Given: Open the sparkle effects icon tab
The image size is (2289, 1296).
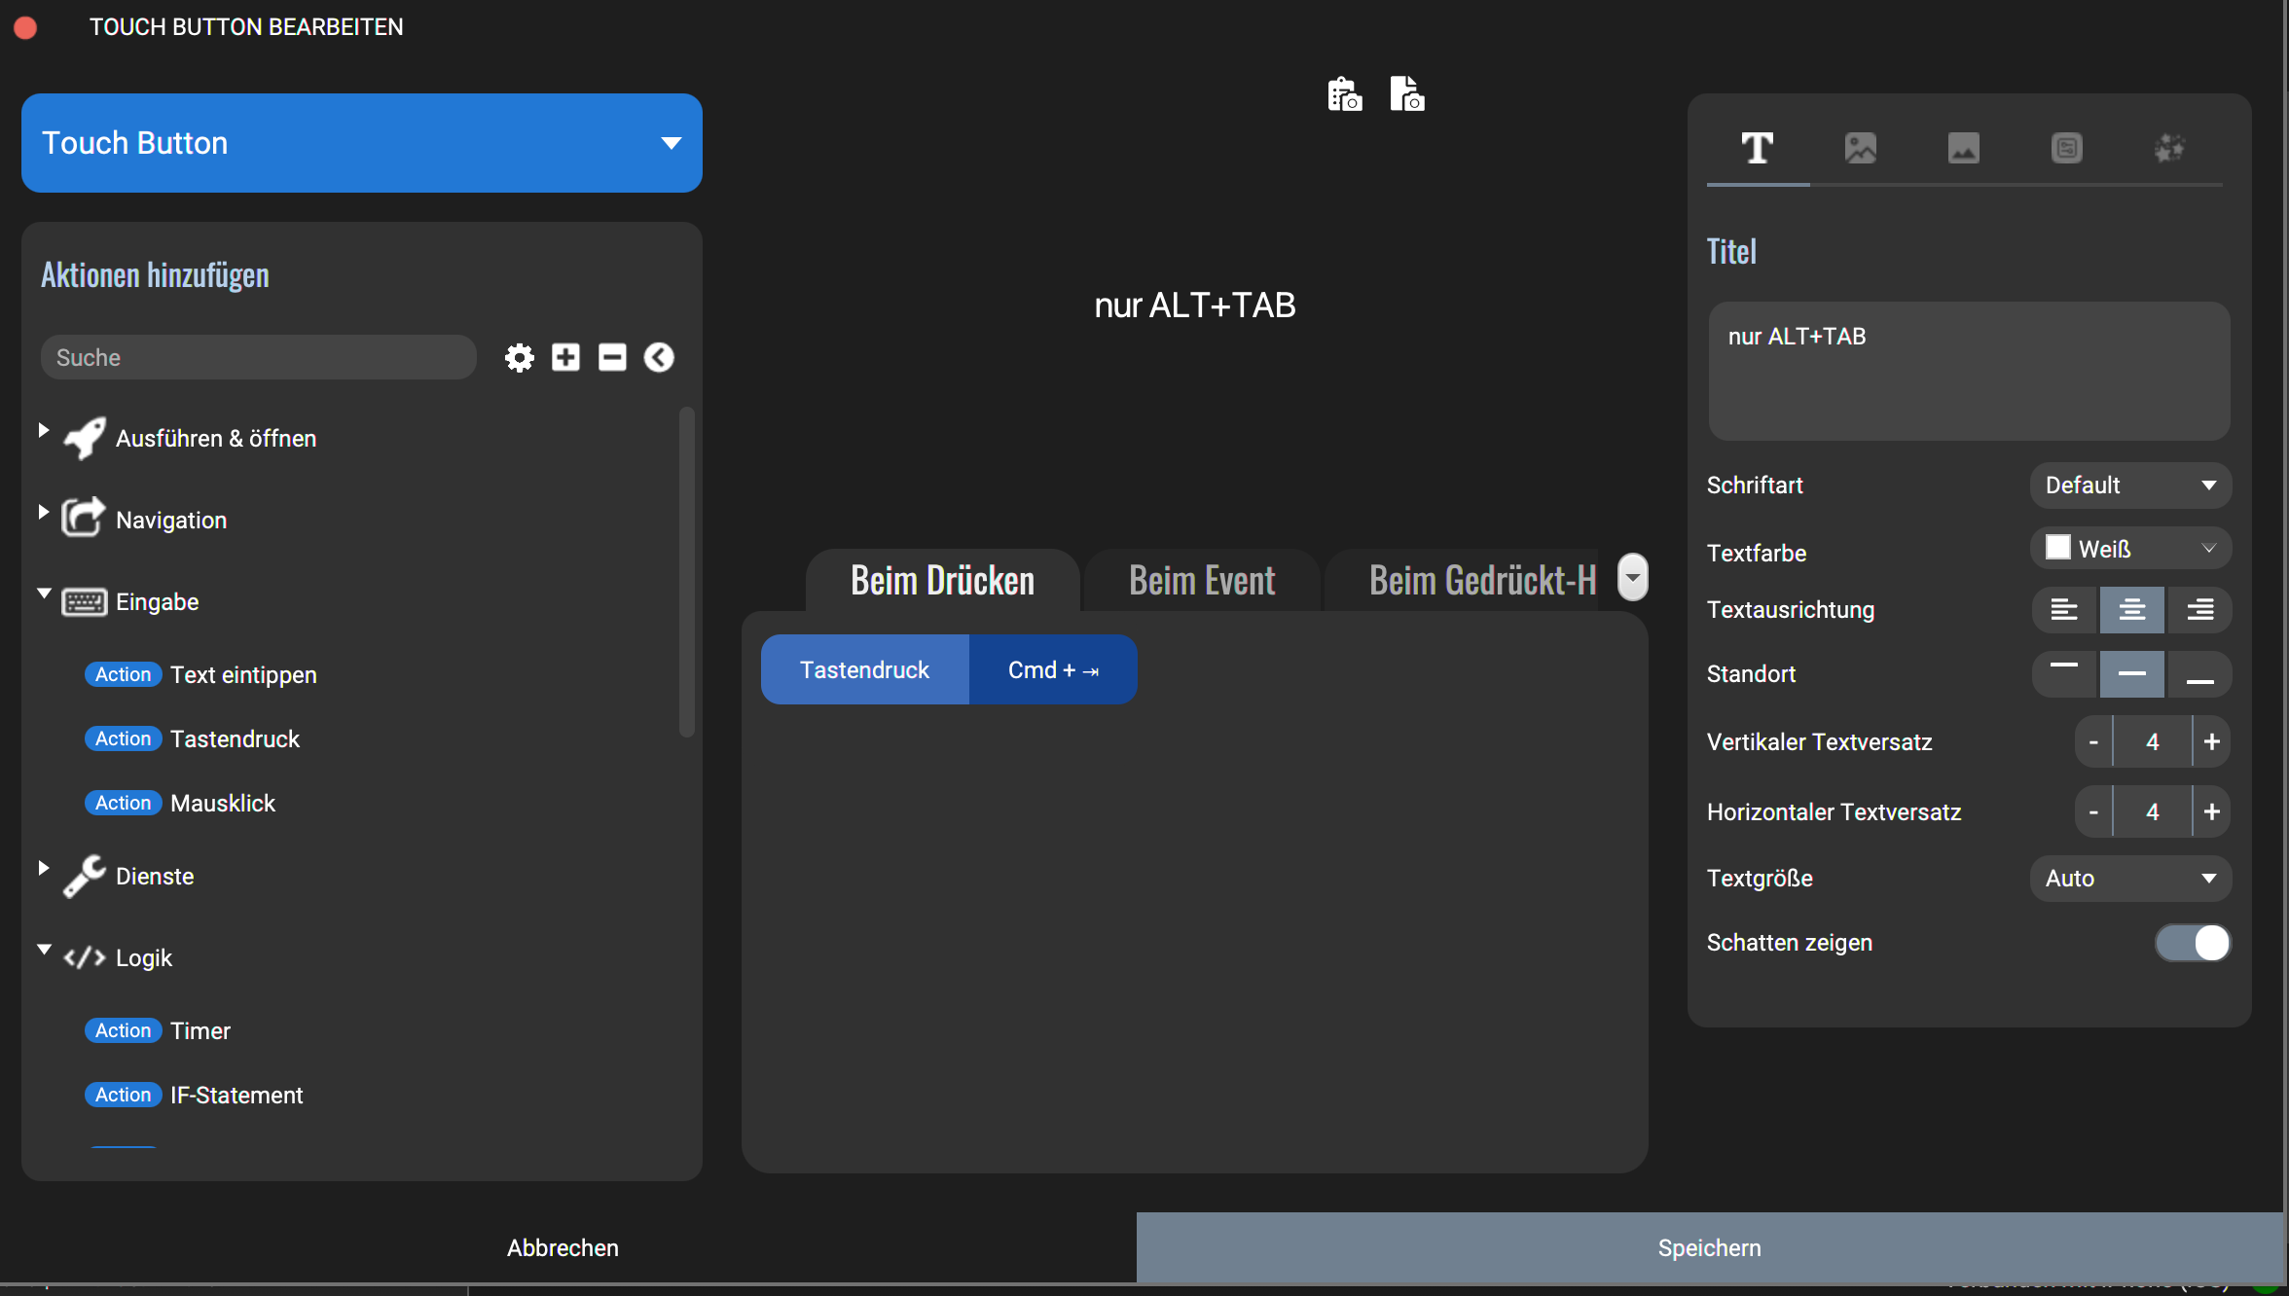Looking at the screenshot, I should pyautogui.click(x=2169, y=148).
